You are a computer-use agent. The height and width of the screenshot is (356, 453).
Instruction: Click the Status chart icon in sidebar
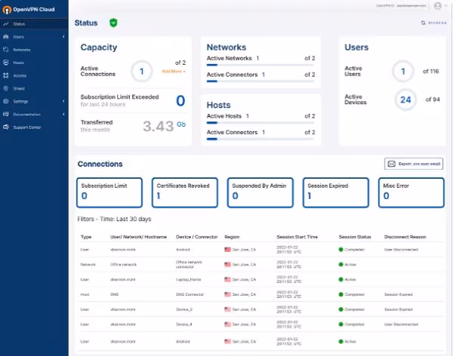pos(6,24)
